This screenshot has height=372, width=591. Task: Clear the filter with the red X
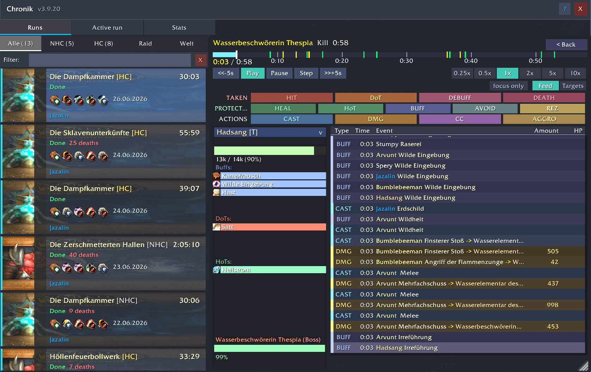pos(200,60)
